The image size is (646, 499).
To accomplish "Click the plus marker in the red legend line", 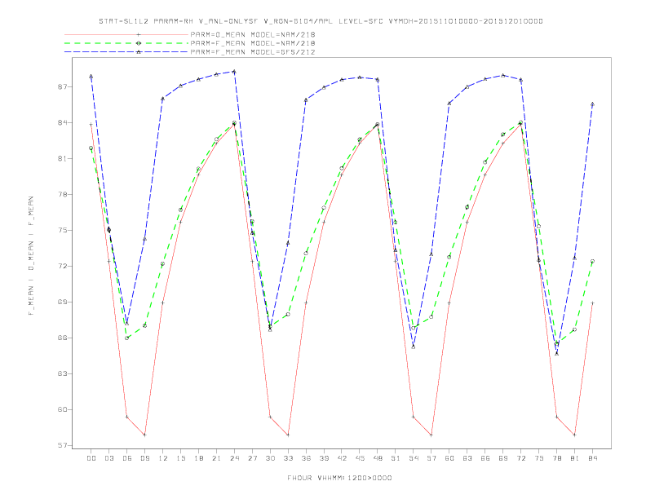I will (x=139, y=34).
